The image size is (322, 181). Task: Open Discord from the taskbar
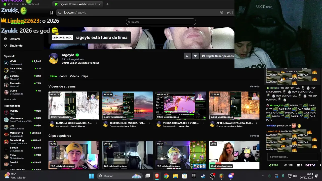pos(231,176)
